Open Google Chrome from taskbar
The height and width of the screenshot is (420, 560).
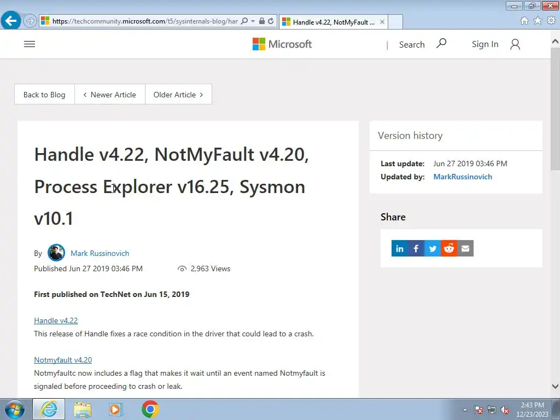[x=150, y=409]
